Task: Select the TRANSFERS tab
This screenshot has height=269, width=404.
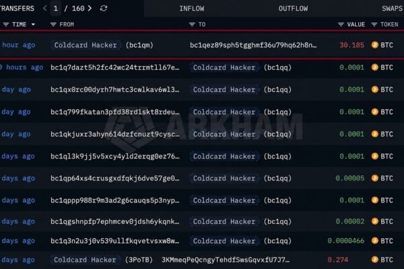Action: 17,9
